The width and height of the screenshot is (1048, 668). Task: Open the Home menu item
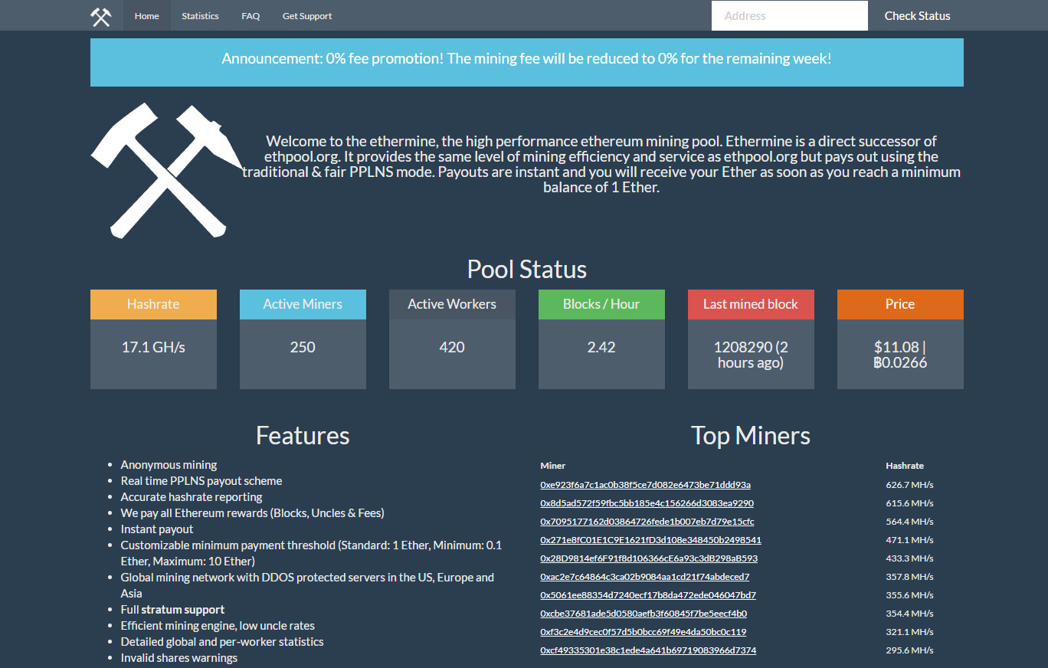click(147, 16)
